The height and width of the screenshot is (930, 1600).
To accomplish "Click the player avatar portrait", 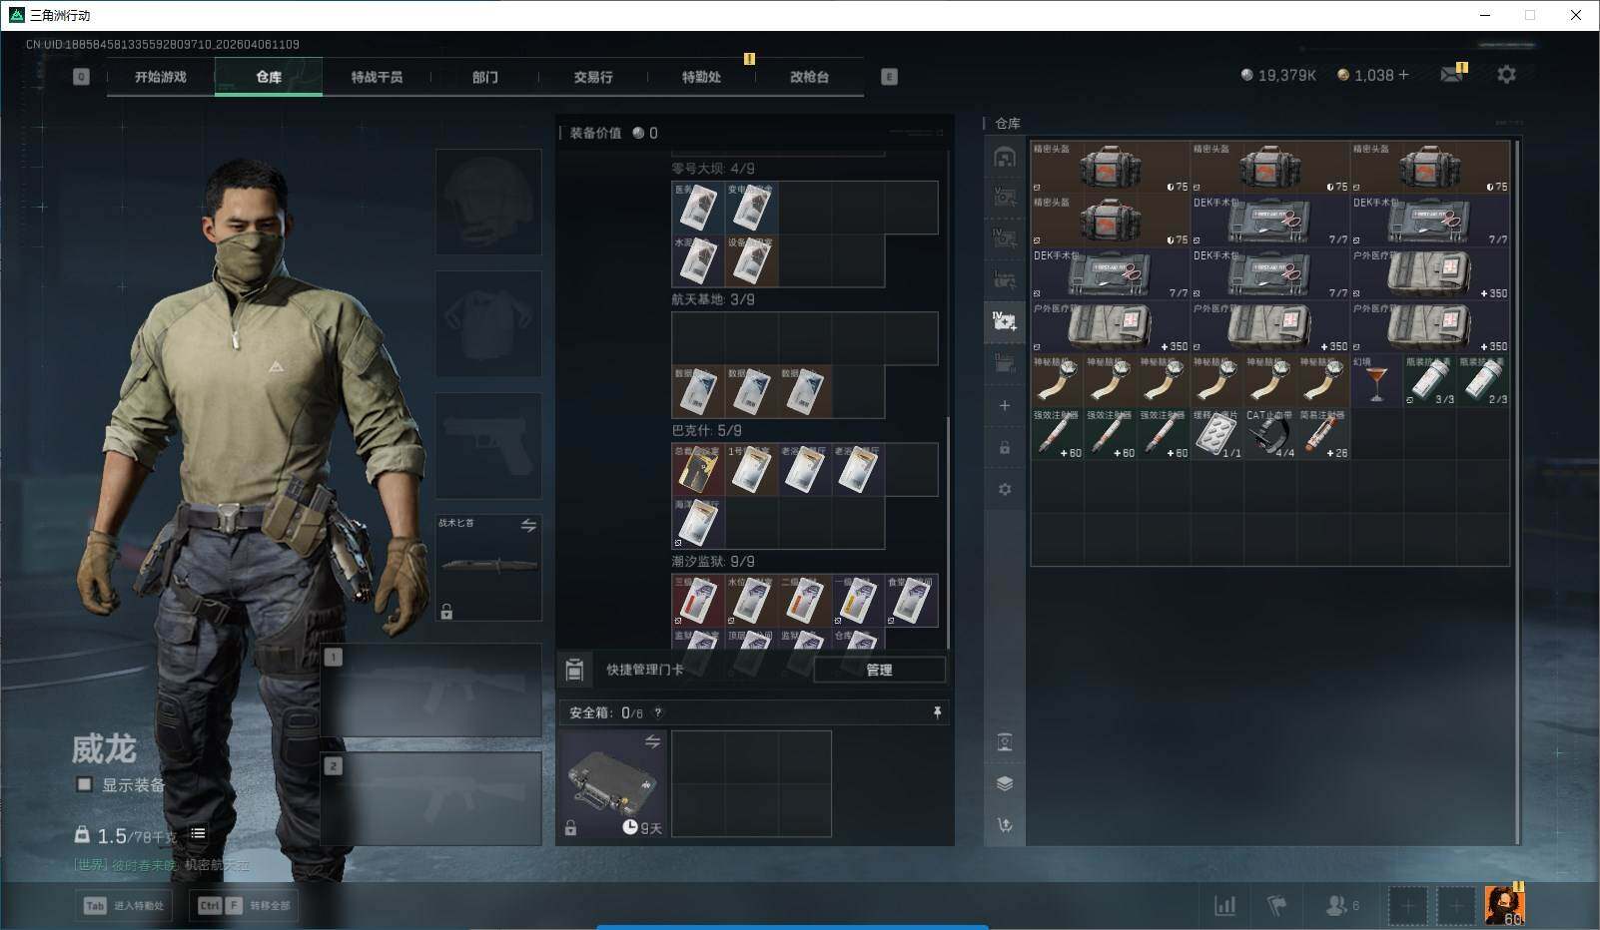I will pyautogui.click(x=1504, y=905).
